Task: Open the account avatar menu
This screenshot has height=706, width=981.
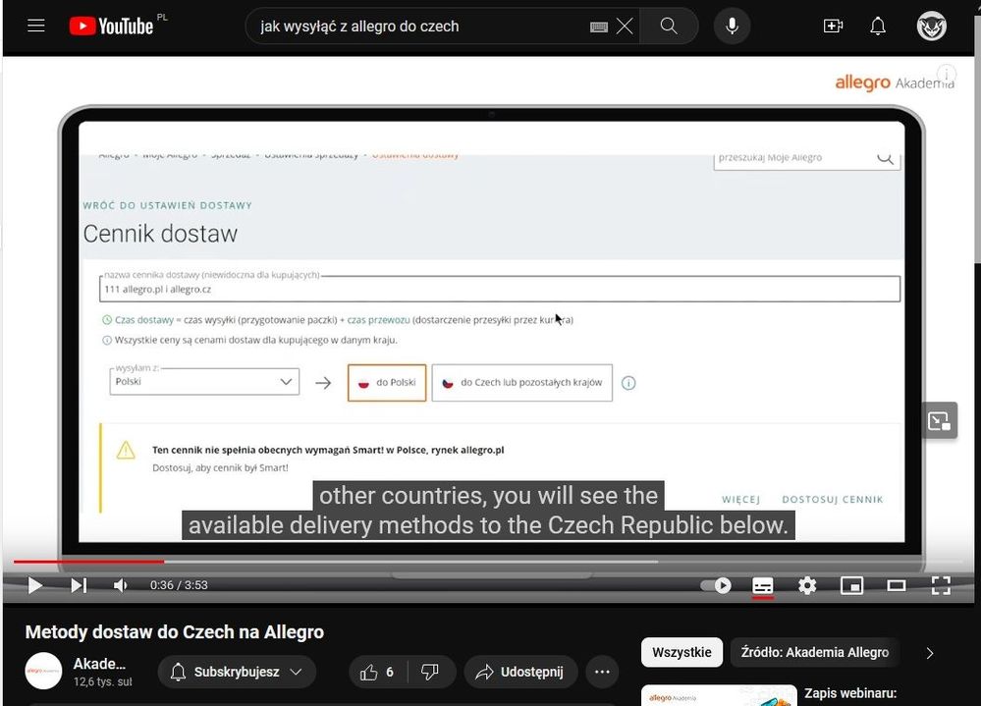Action: [932, 27]
